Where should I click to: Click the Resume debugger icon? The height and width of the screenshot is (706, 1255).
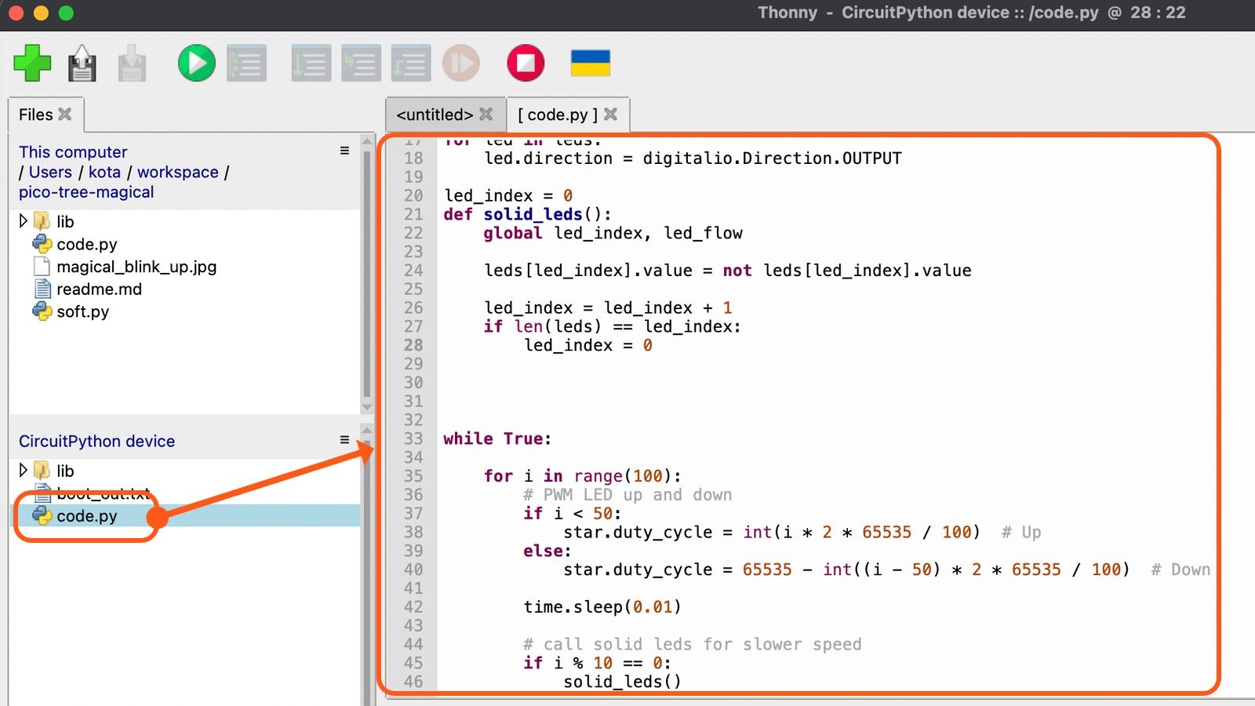[x=461, y=64]
